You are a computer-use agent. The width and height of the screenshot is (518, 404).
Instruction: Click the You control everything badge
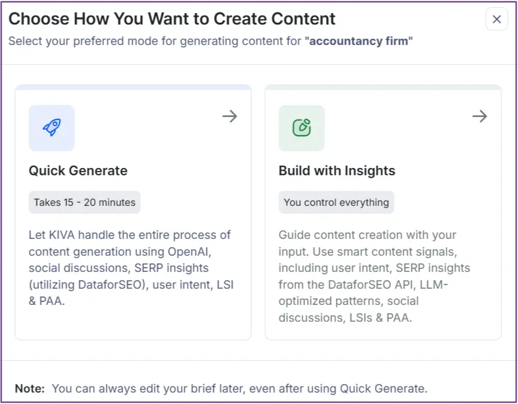(336, 202)
